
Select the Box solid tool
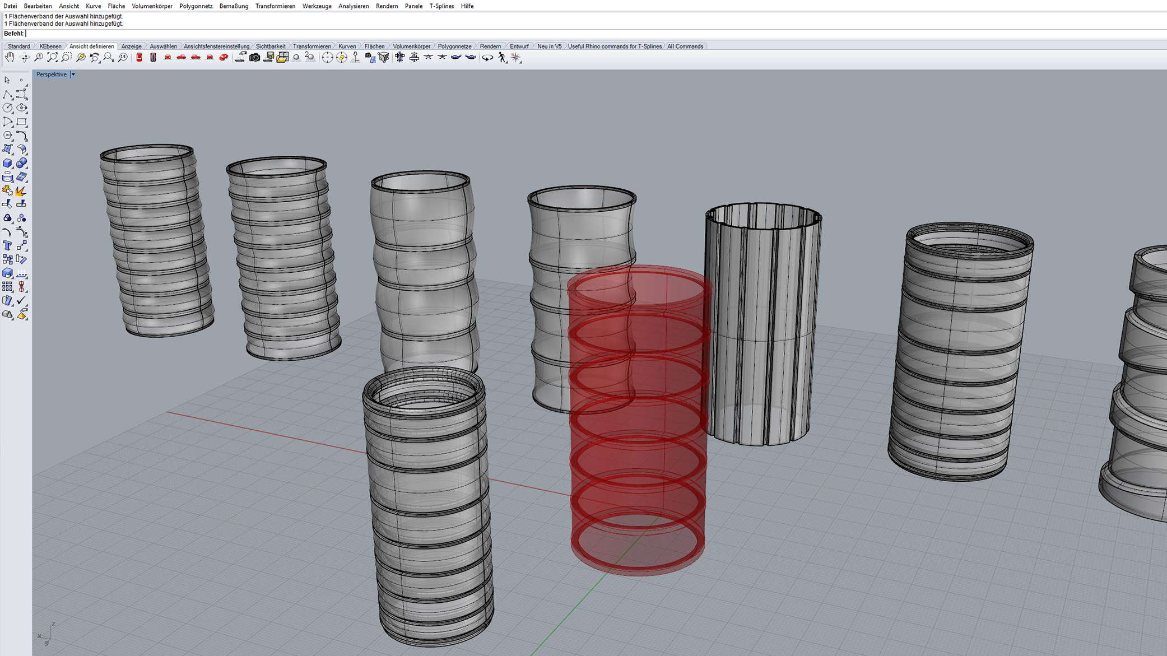7,163
